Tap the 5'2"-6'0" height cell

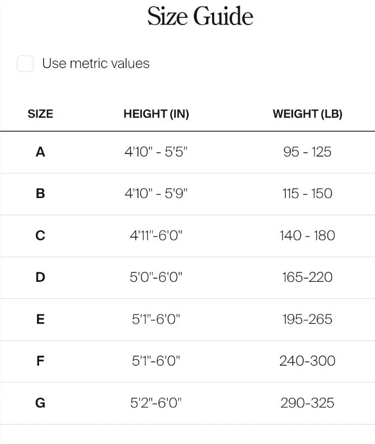[x=156, y=403]
